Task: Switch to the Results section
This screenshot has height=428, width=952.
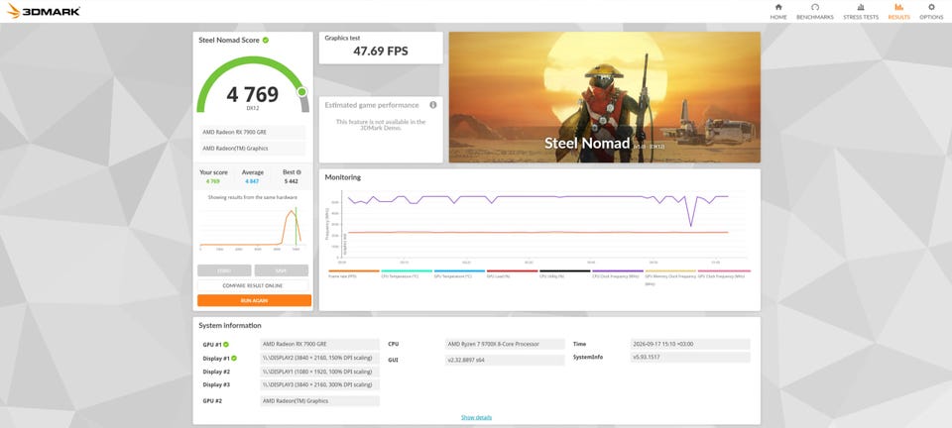Action: 898,12
